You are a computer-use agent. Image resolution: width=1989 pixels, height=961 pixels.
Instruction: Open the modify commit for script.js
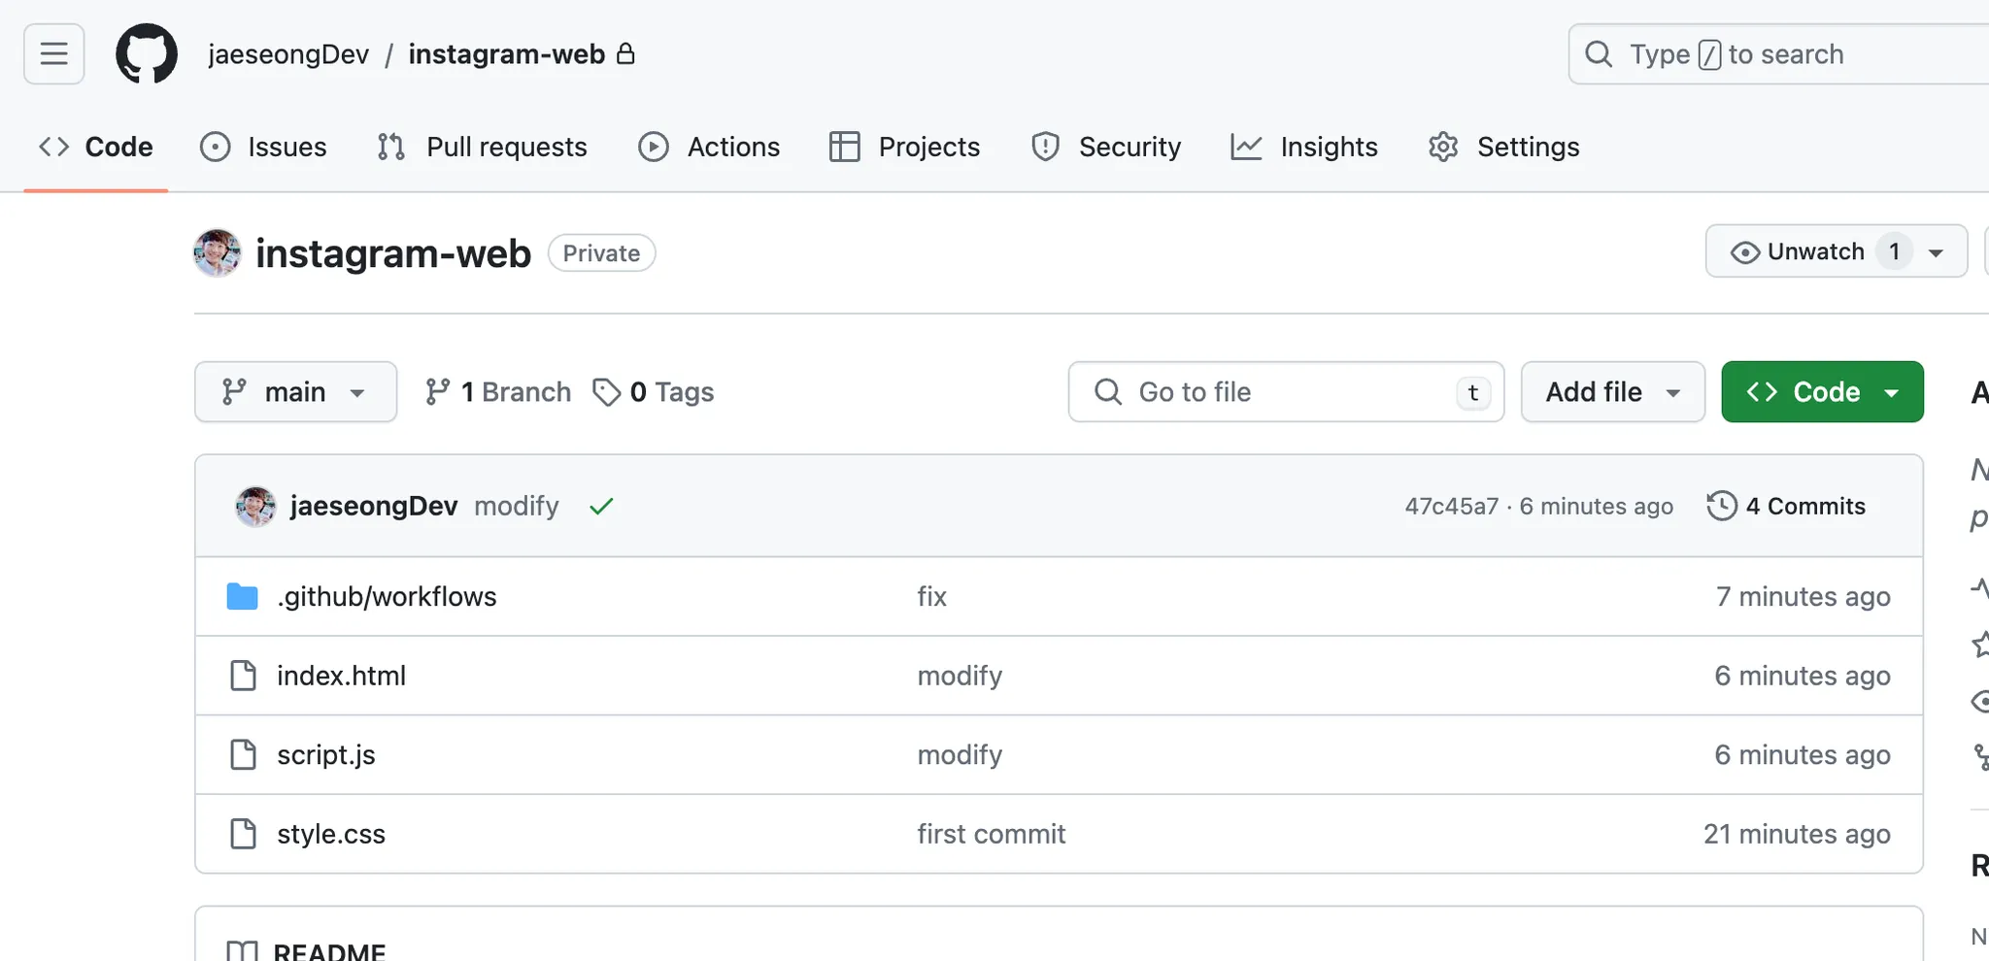[960, 755]
